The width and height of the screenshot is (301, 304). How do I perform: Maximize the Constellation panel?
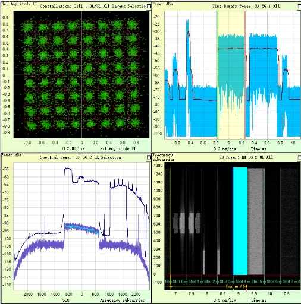point(149,7)
